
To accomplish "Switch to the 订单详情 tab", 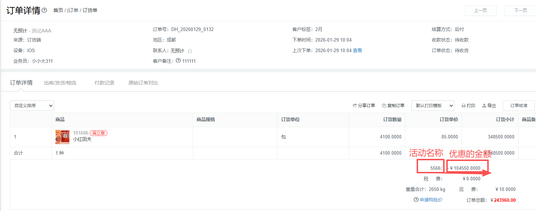I will point(21,83).
